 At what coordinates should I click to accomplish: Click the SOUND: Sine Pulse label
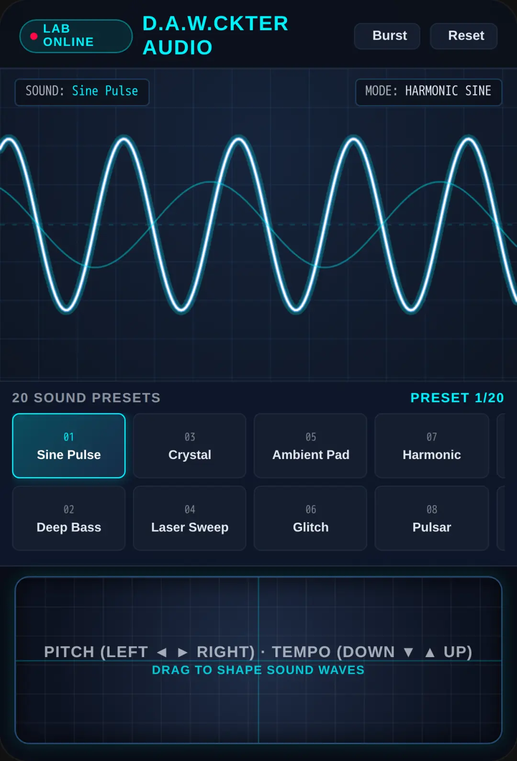[x=82, y=92]
